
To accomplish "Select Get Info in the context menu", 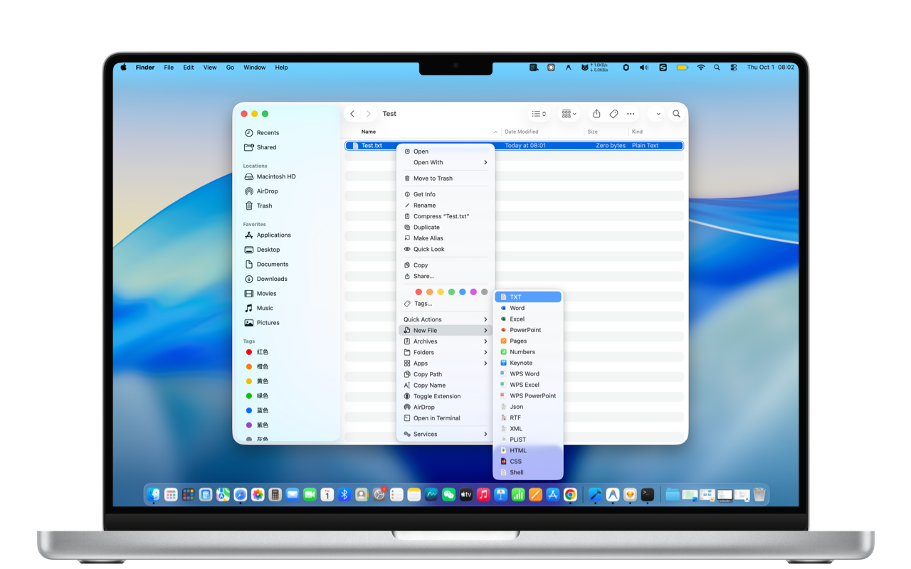I will 446,194.
